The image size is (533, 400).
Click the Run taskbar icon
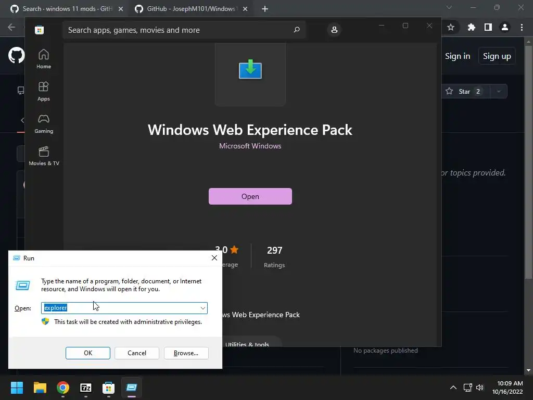132,387
